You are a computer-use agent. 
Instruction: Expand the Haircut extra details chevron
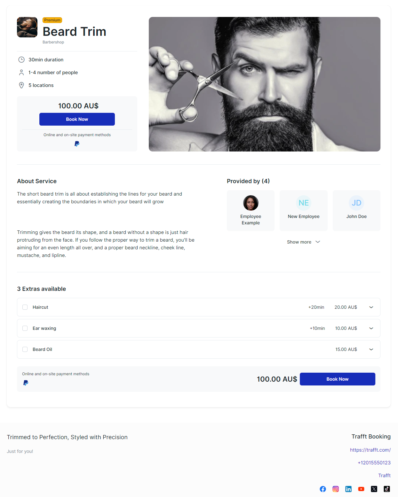pos(371,307)
